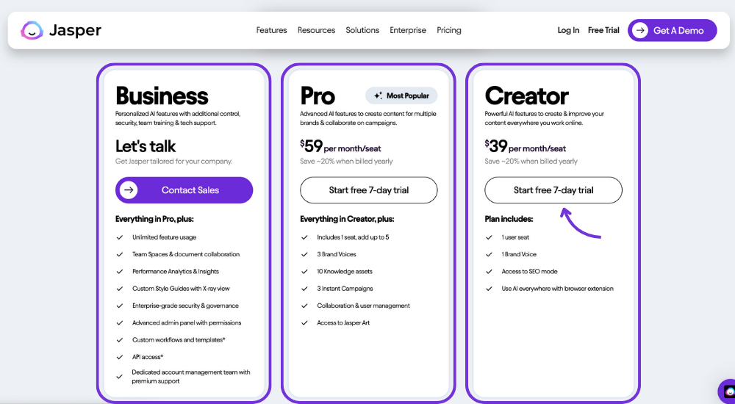Click the Most Popular badge
This screenshot has width=735, height=404.
[x=401, y=95]
